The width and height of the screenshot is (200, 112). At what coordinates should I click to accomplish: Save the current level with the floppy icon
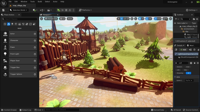click(3, 10)
